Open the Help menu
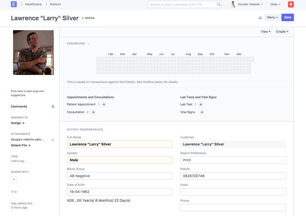 pos(275,4)
